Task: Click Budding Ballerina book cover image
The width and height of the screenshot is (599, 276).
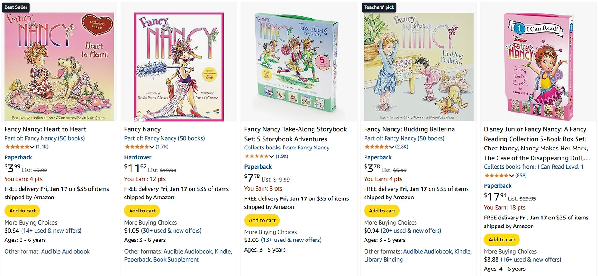Action: tap(418, 67)
